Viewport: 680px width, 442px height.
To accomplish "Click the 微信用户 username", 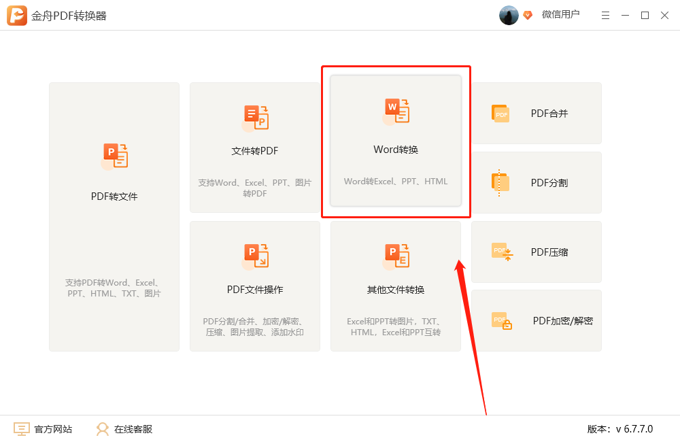I will pos(561,14).
